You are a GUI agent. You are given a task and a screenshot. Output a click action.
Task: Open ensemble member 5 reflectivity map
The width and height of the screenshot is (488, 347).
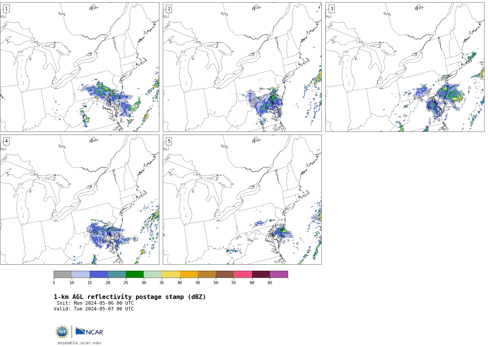[242, 199]
